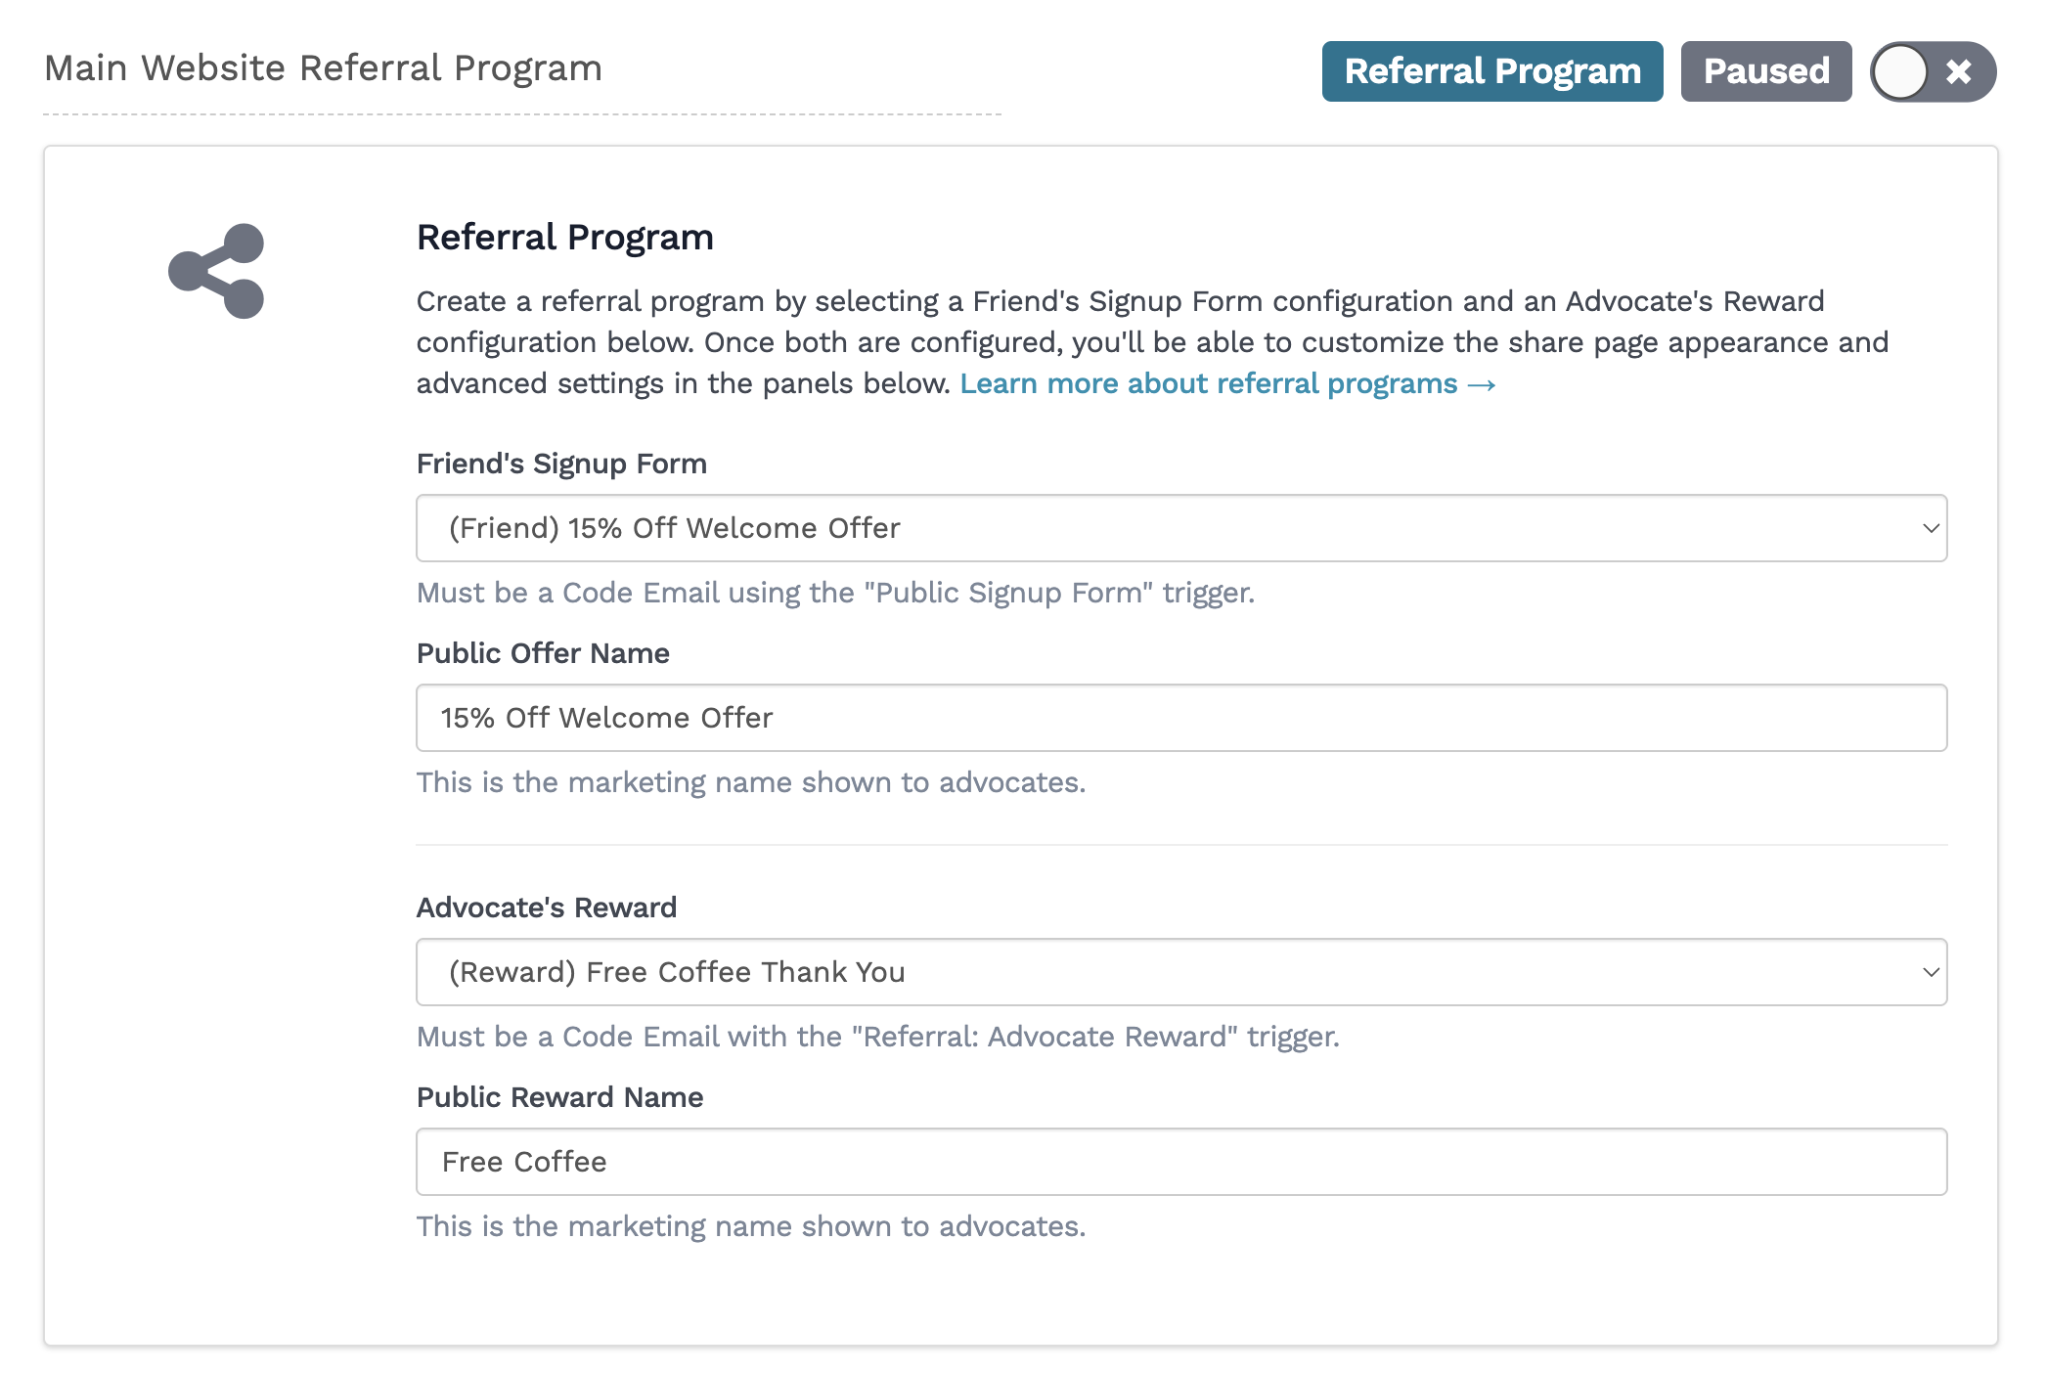Click the Friend's Signup Form label
This screenshot has width=2046, height=1373.
[x=561, y=464]
